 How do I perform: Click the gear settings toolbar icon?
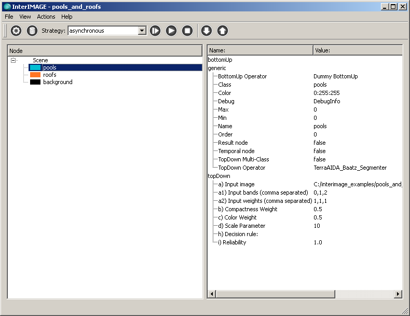(x=16, y=31)
